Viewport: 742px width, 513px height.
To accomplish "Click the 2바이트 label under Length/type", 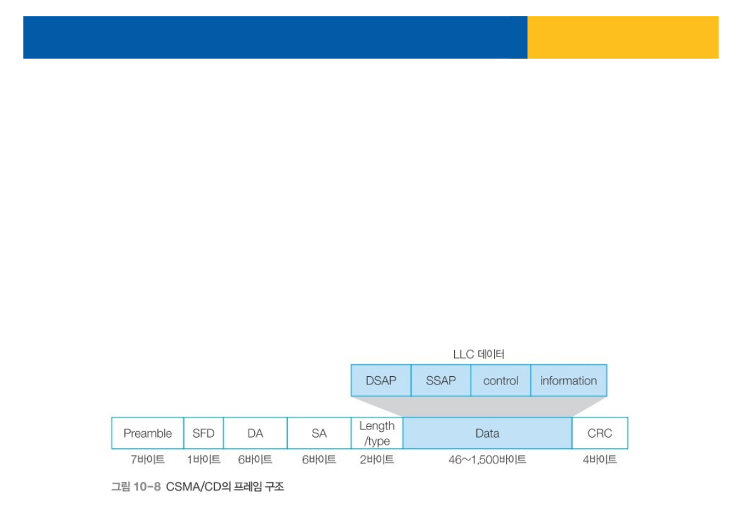I will point(377,460).
